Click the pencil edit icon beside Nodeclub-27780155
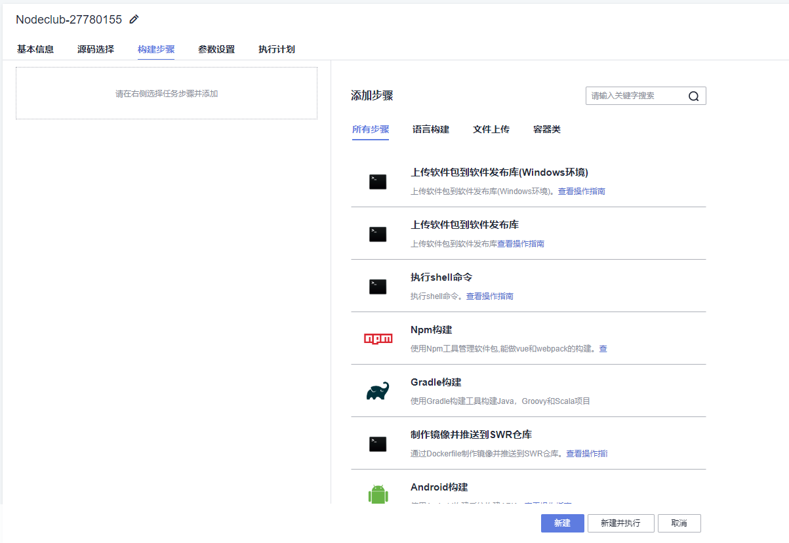Screen dimensions: 789x543 click(x=134, y=20)
